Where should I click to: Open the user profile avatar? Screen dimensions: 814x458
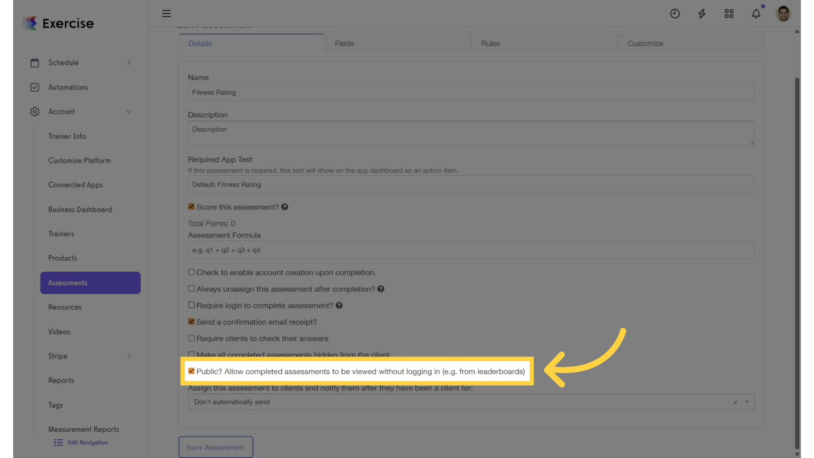coord(783,14)
